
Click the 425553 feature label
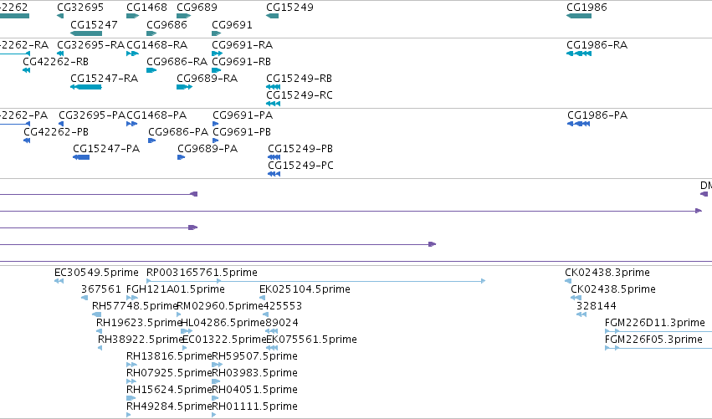tap(283, 306)
